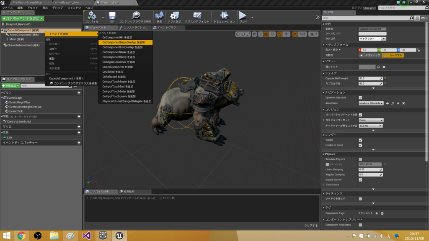429x241 pixels.
Task: Toggle the Hidden in Game checkbox
Action: tap(360, 145)
